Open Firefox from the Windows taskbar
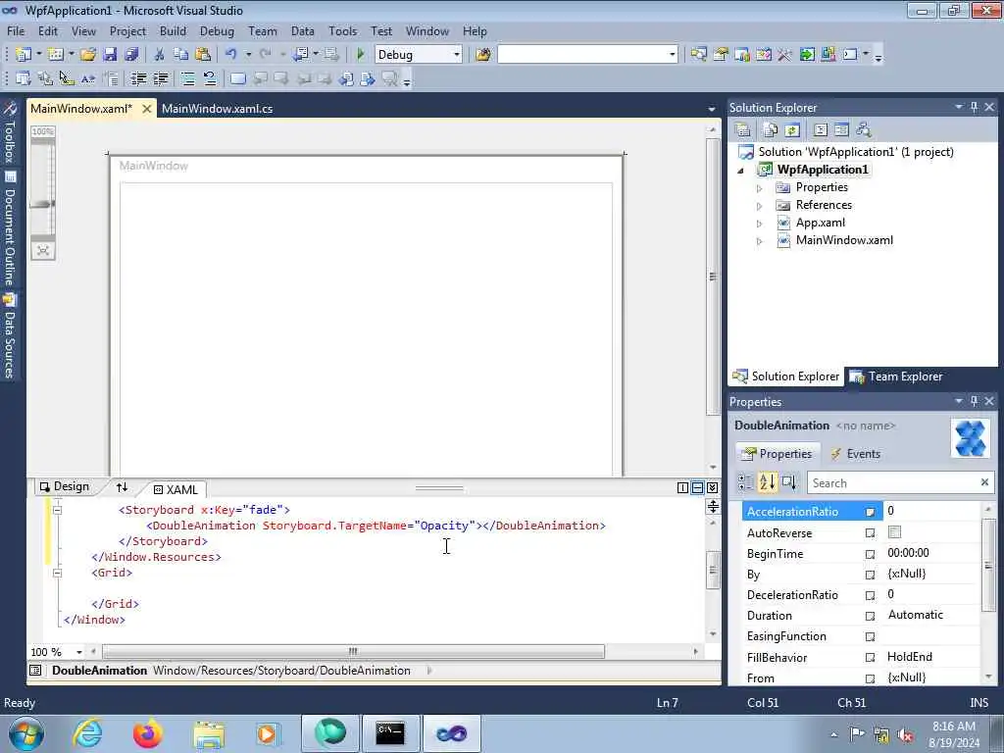This screenshot has height=753, width=1004. coord(147,733)
